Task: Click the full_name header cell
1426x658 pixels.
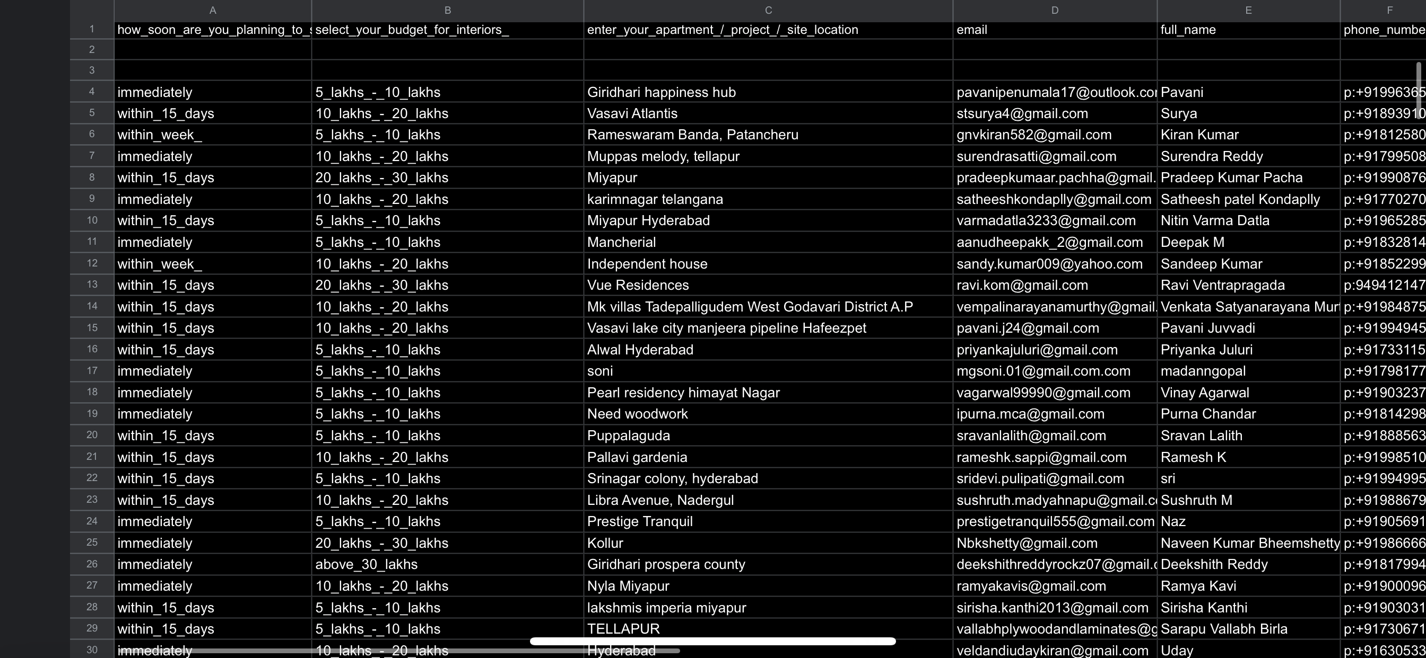Action: pyautogui.click(x=1248, y=30)
